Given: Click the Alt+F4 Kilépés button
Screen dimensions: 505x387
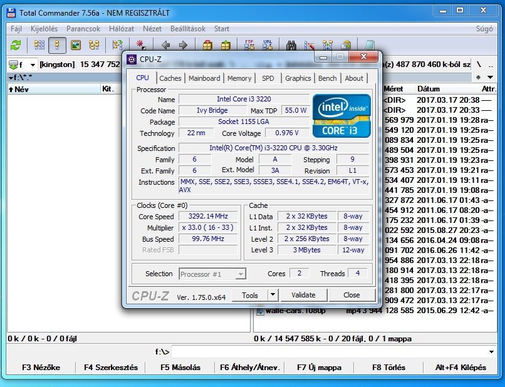Looking at the screenshot, I should pos(461,368).
